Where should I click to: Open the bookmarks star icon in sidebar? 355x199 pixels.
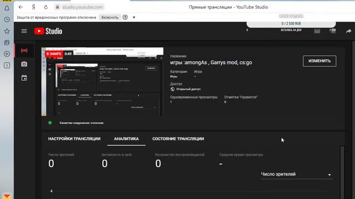click(7, 31)
